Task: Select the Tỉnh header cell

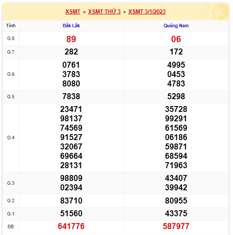Action: point(11,26)
